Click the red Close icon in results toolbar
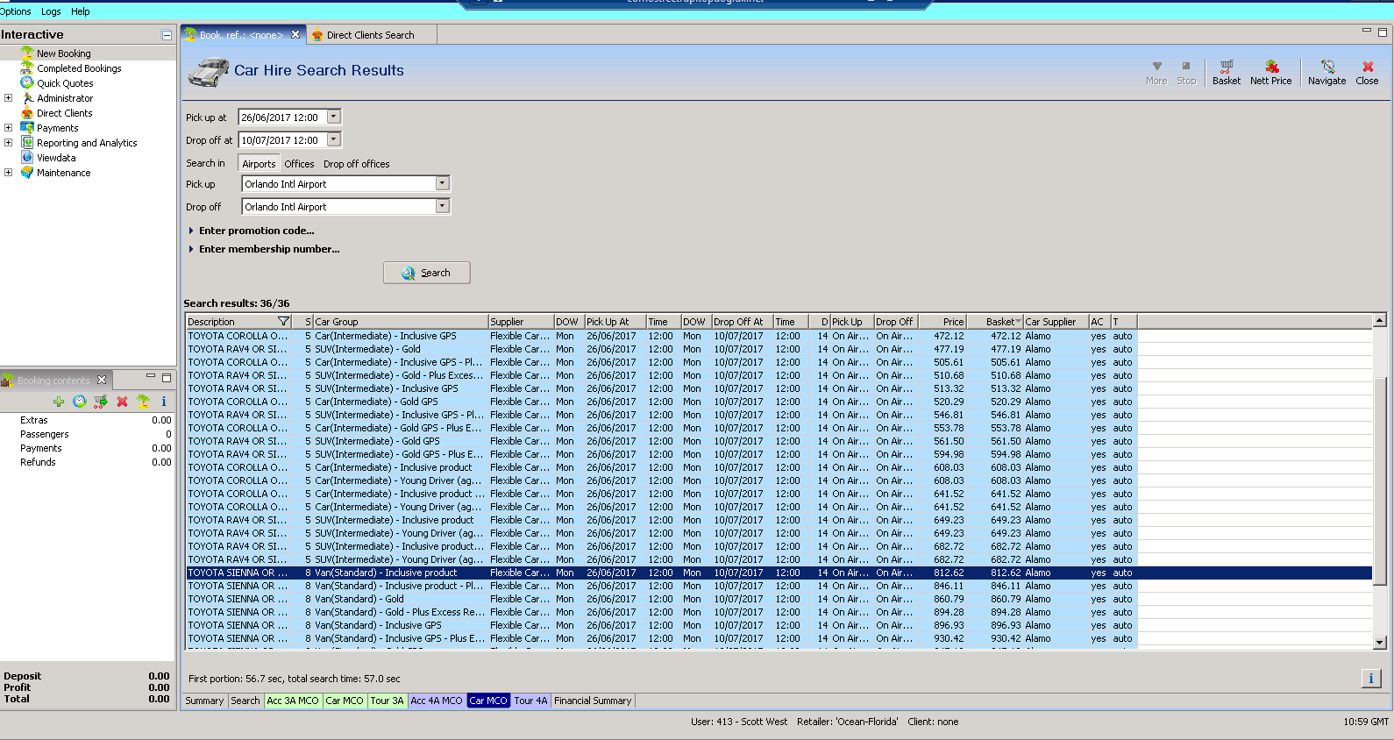 tap(1367, 72)
